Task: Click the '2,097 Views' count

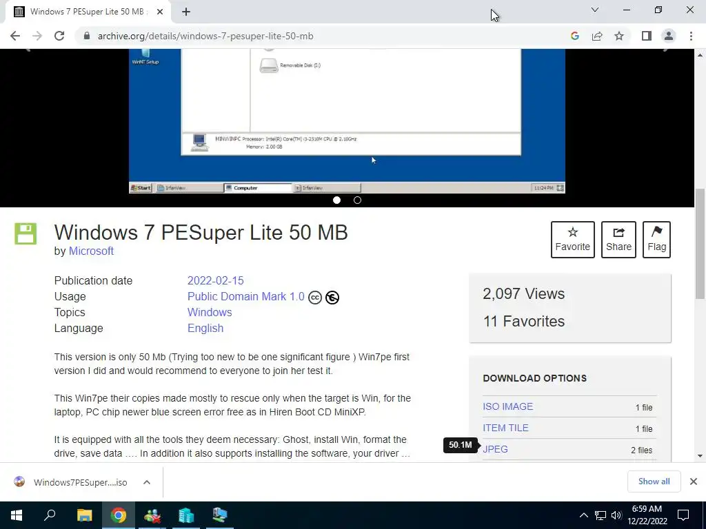Action: pyautogui.click(x=524, y=293)
